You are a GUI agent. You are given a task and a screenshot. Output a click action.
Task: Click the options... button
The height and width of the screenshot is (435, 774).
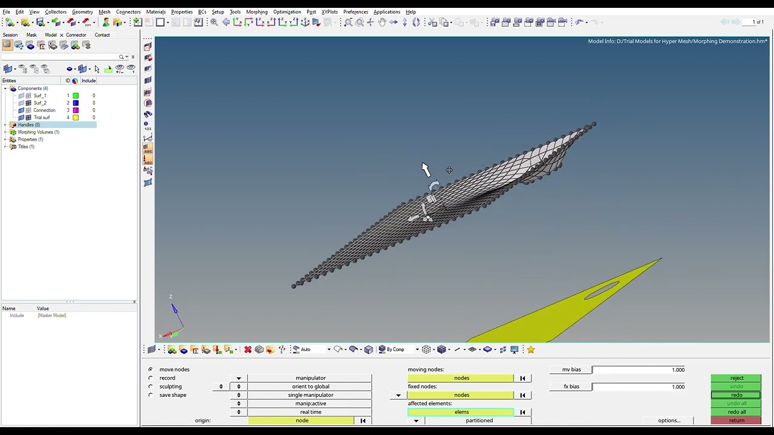669,420
